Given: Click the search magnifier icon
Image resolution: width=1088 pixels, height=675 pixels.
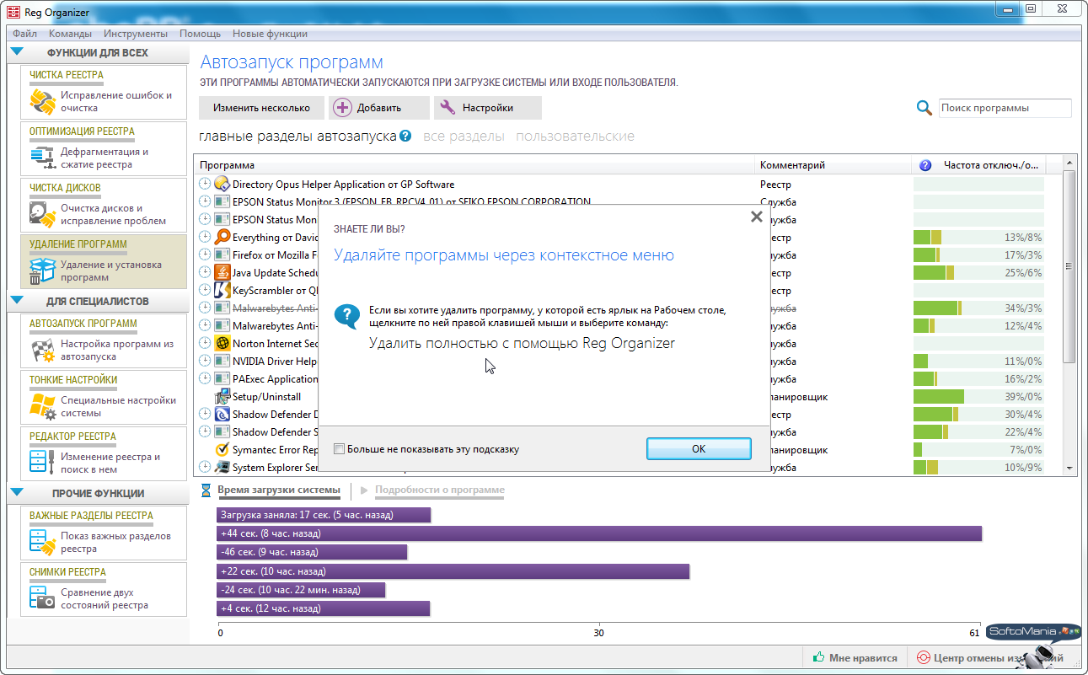Looking at the screenshot, I should [925, 108].
